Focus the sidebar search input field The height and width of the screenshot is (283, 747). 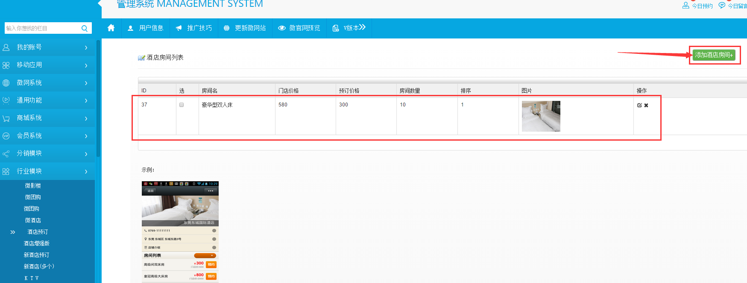(x=42, y=28)
